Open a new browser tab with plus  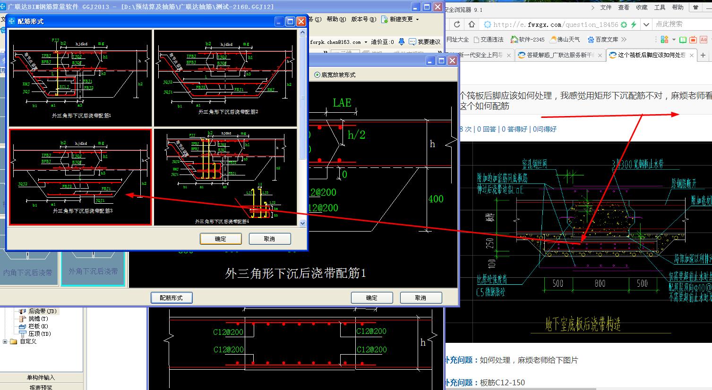[x=703, y=55]
